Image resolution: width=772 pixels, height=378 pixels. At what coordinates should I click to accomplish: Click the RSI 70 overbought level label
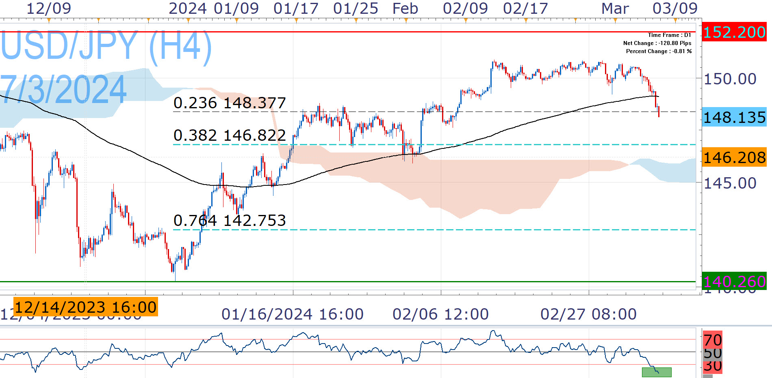click(712, 340)
